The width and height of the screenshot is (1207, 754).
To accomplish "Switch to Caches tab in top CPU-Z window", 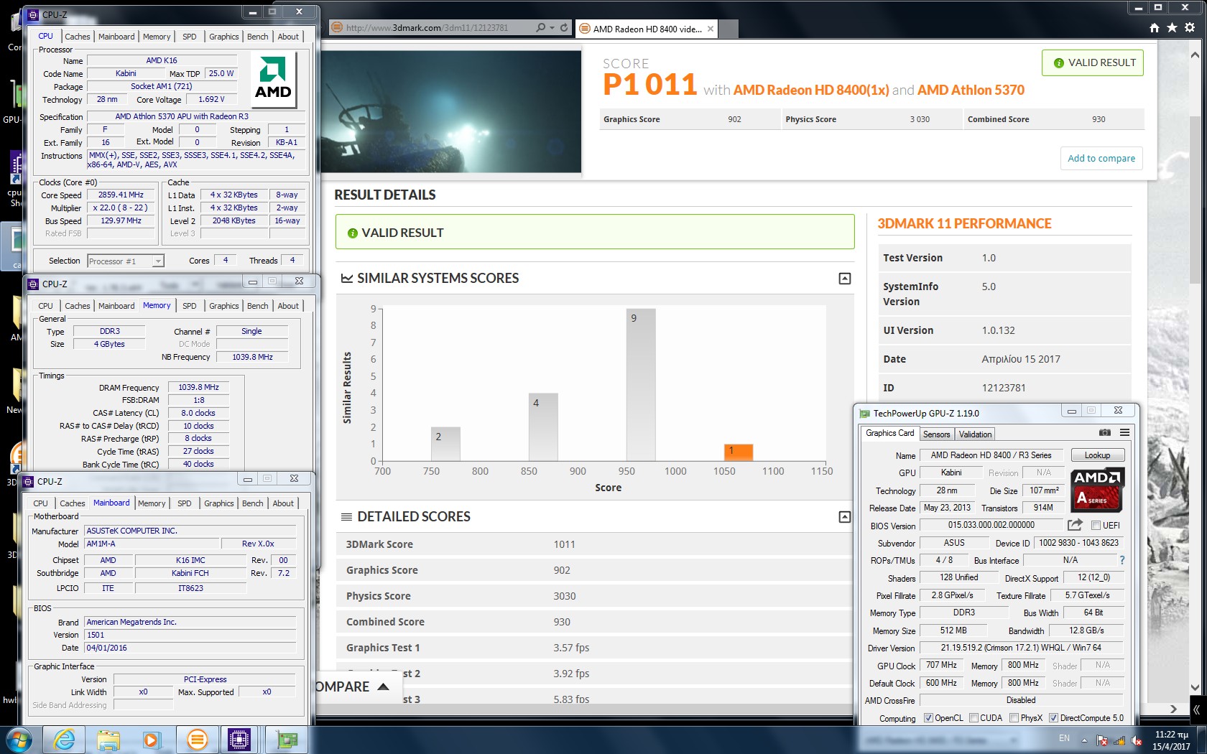I will pyautogui.click(x=78, y=37).
